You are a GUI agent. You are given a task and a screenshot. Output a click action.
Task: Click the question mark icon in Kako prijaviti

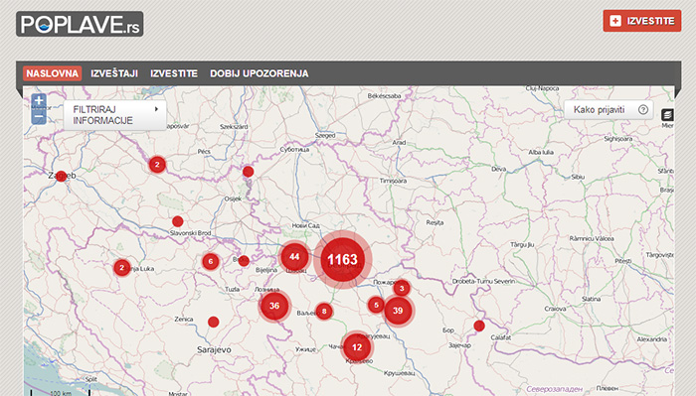(x=642, y=110)
